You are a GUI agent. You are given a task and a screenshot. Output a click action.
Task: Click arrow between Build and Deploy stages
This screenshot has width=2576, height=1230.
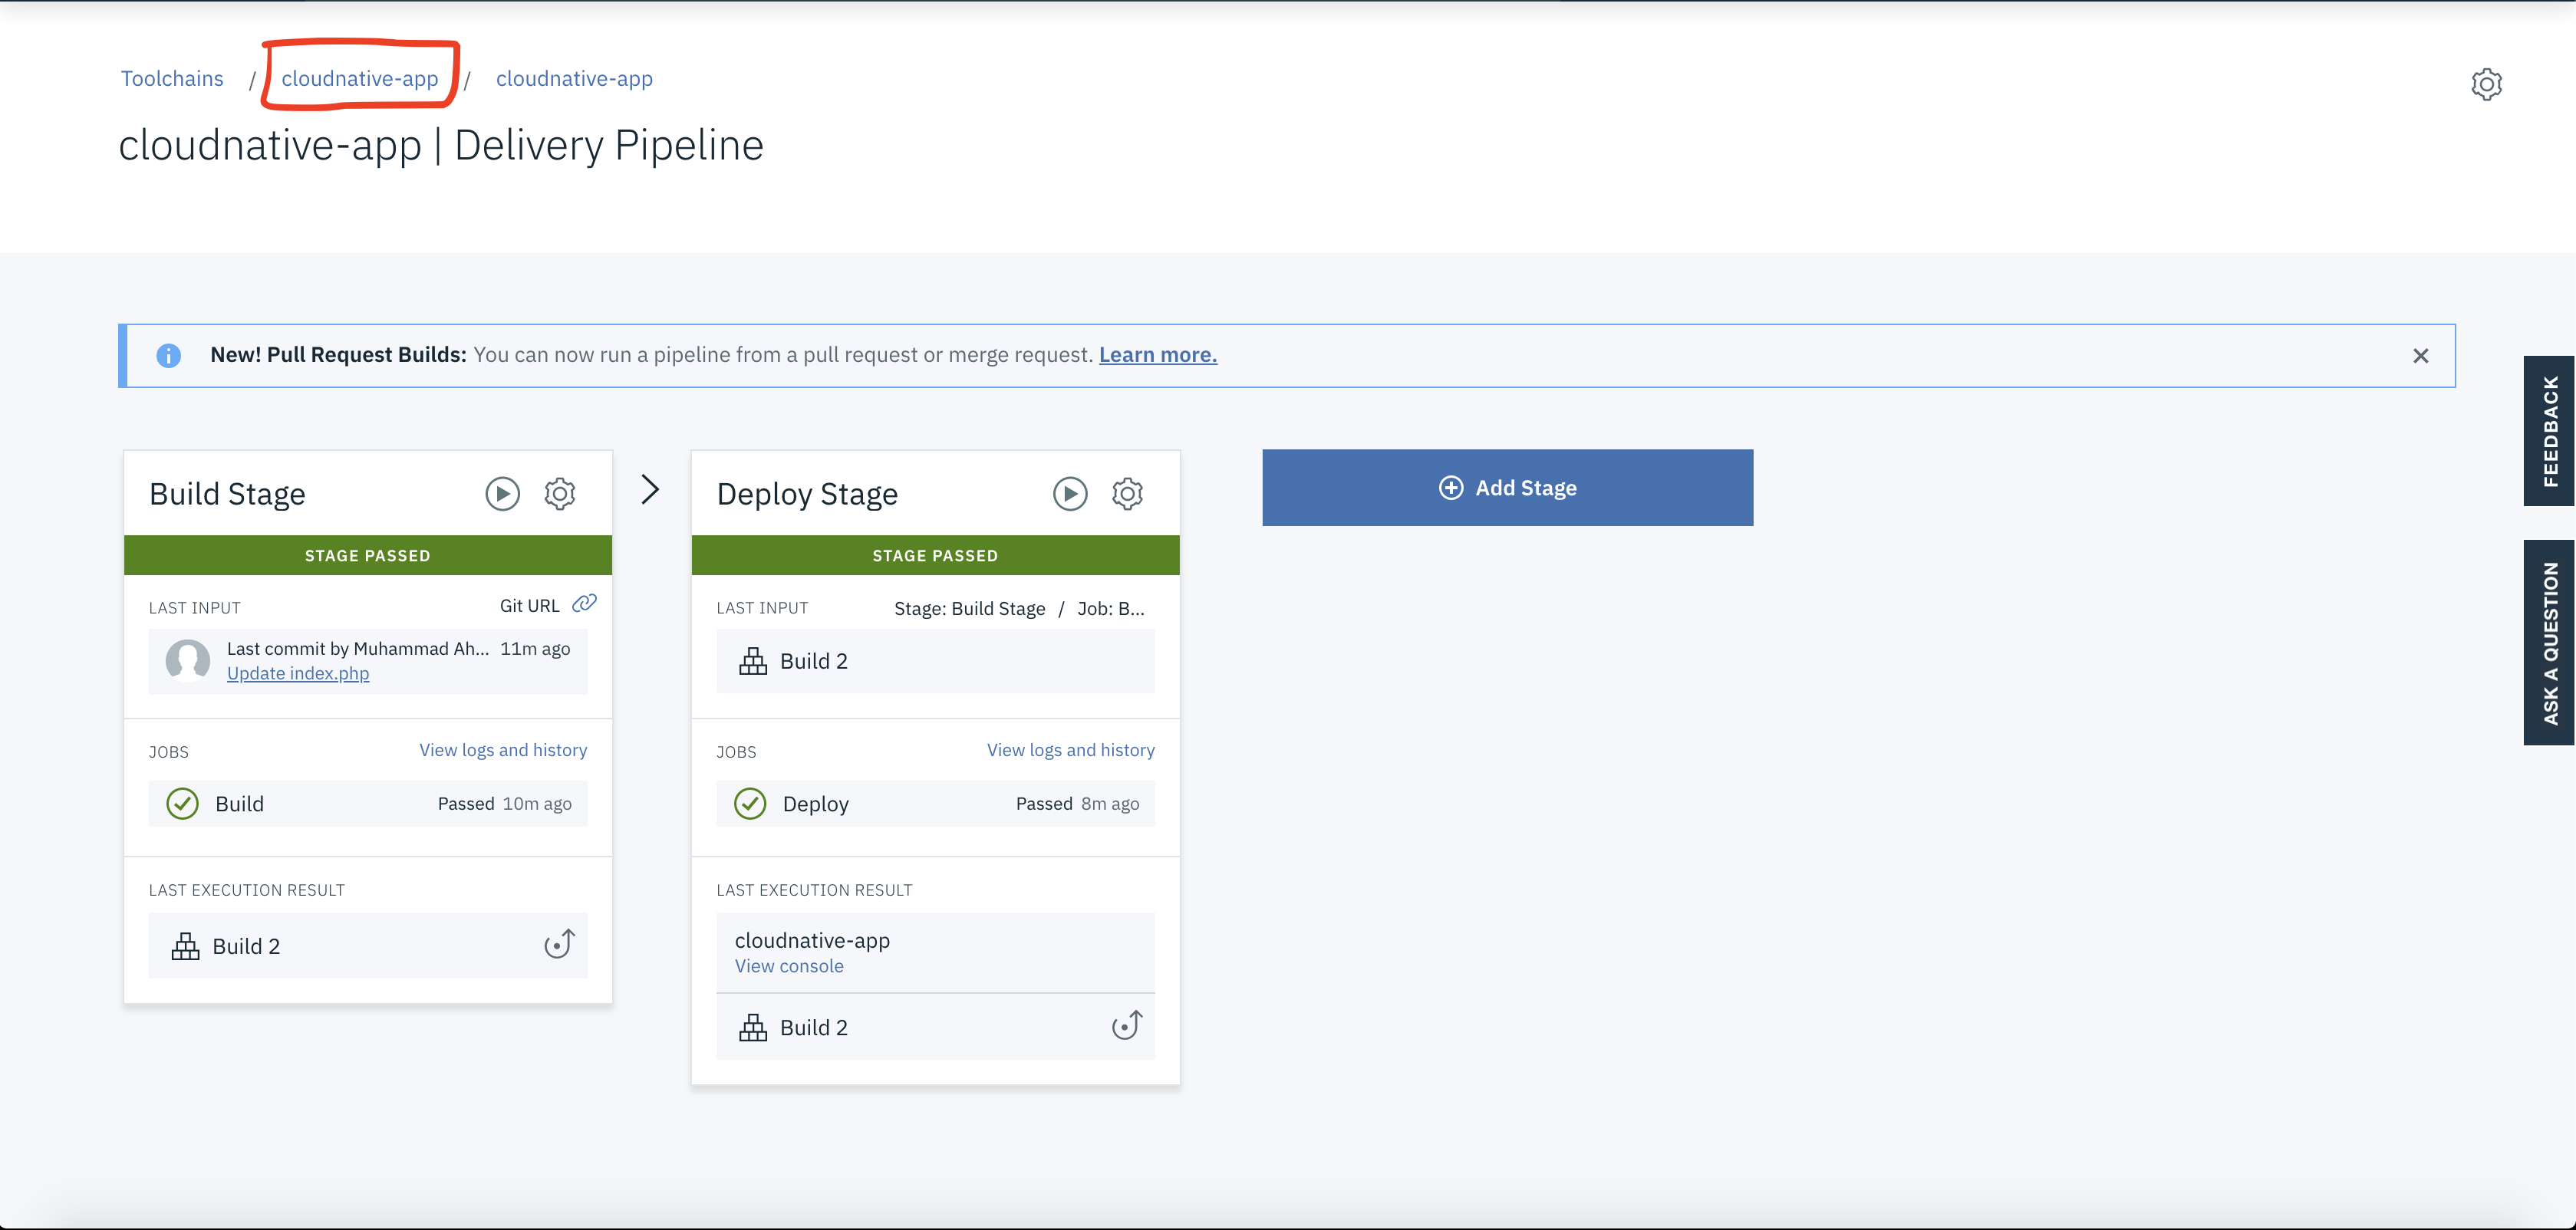tap(650, 490)
